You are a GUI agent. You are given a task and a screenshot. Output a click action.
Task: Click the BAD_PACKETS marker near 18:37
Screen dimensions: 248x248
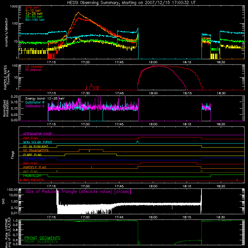pos(237,180)
